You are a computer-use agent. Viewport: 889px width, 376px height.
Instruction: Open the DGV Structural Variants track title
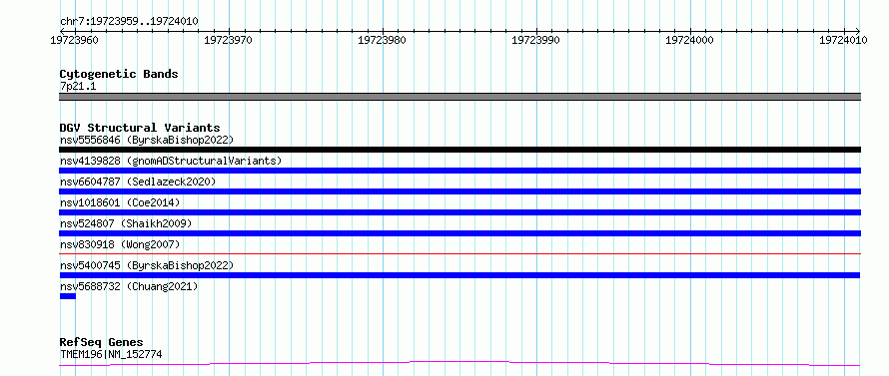(x=140, y=128)
